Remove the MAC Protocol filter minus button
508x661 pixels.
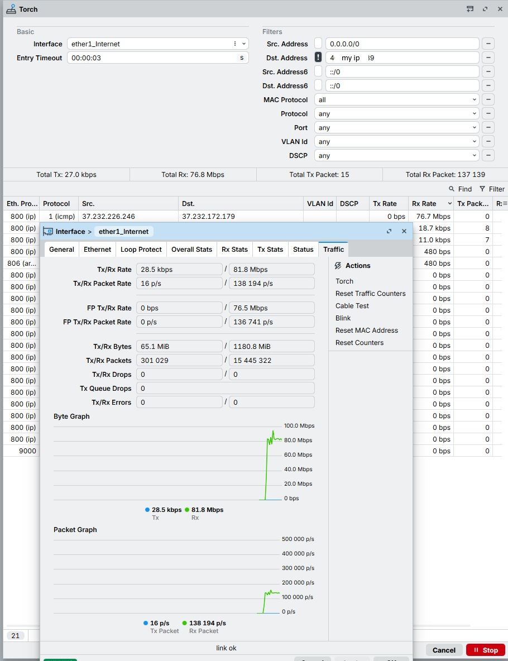(488, 99)
